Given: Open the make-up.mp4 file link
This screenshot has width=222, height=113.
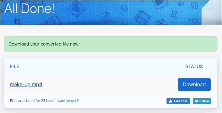Looking at the screenshot, I should point(26,85).
